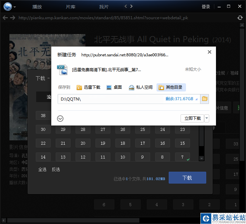Viewport: 246px width, 224px height.
Task: Select episode 15 in the download list
Action: click(x=183, y=143)
